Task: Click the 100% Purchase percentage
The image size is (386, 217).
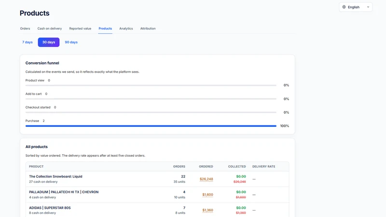Action: click(x=285, y=126)
